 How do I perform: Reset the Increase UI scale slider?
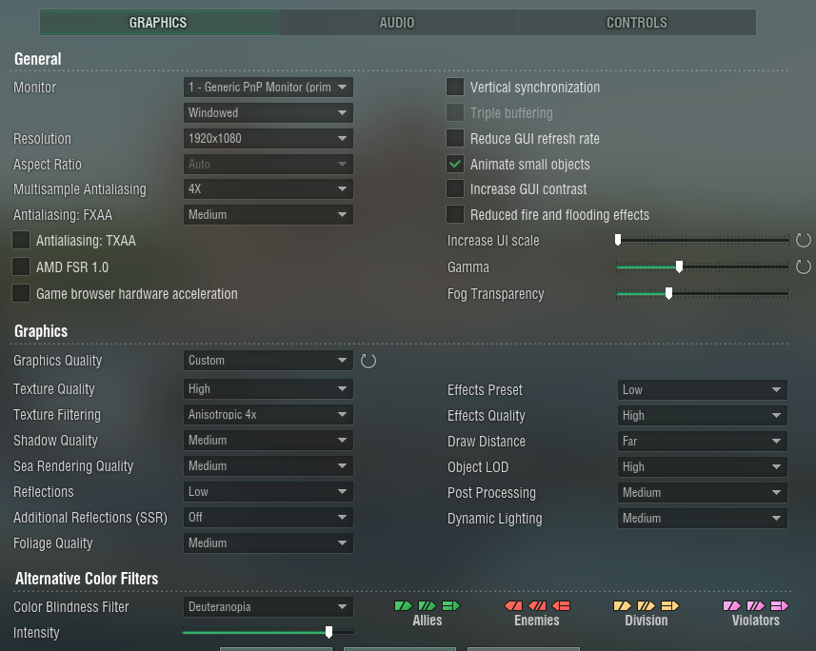803,241
